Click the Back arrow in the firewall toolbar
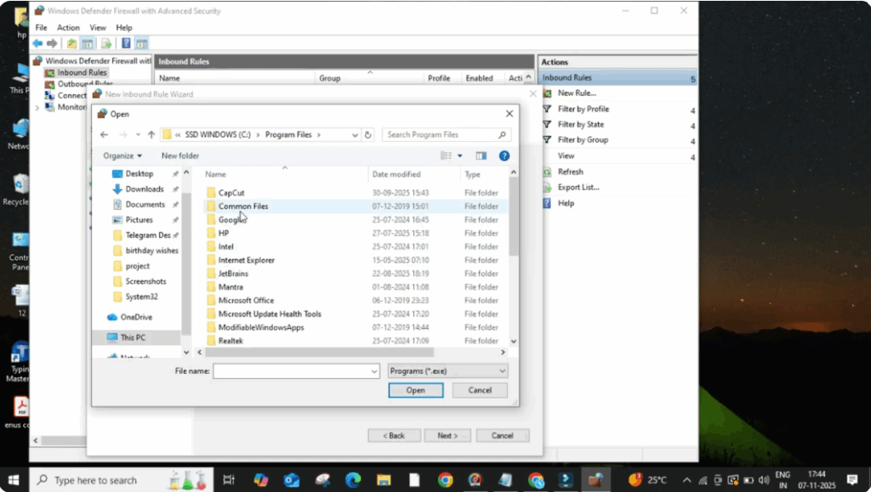Viewport: 871px width, 492px height. pyautogui.click(x=37, y=42)
